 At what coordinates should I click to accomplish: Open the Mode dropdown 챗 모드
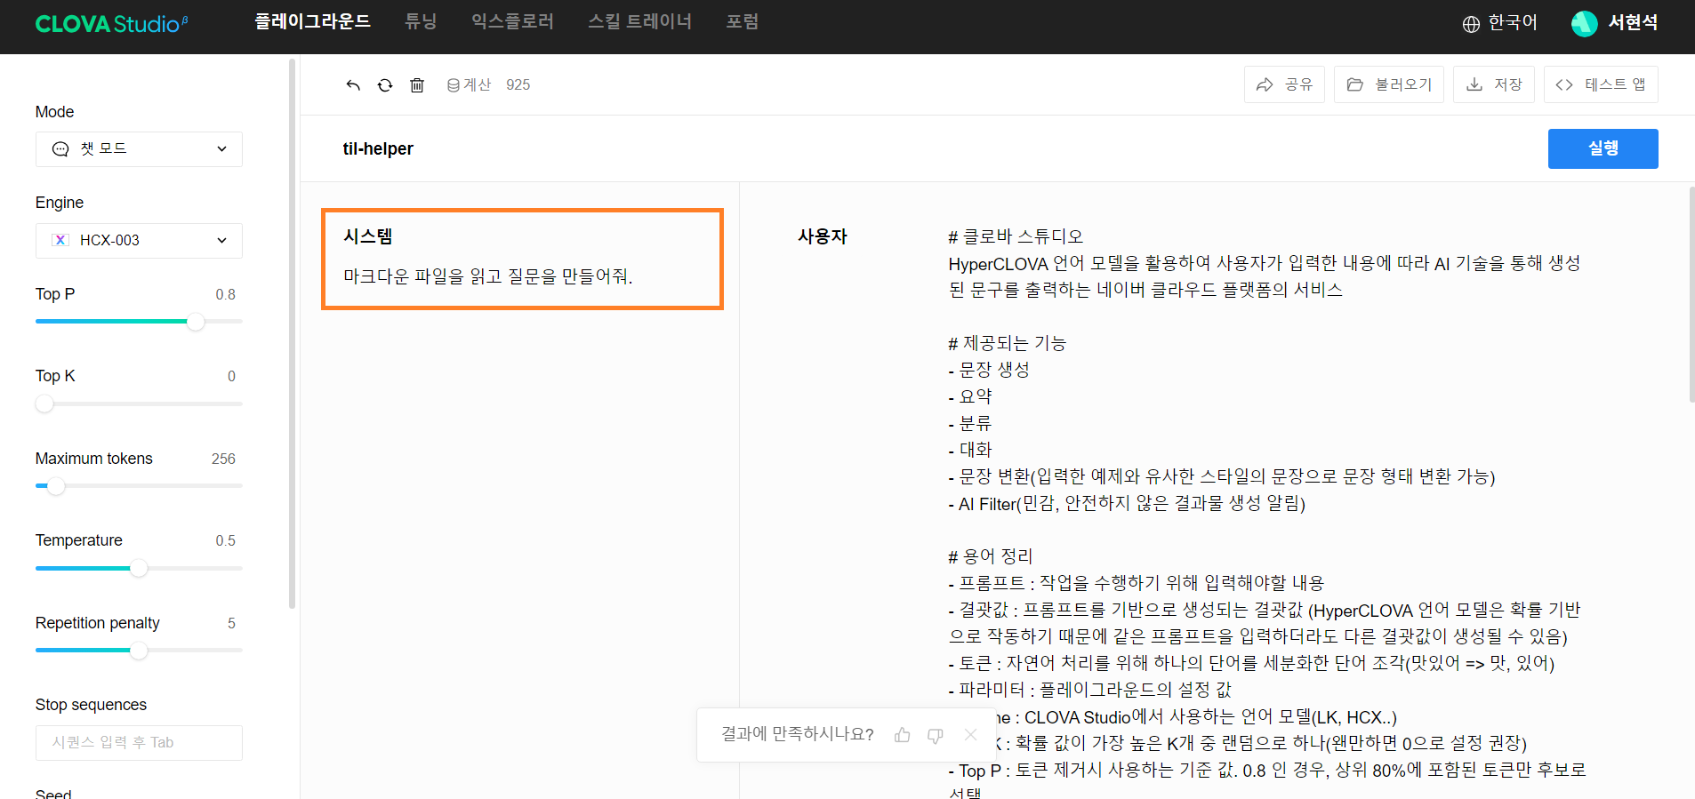[139, 149]
